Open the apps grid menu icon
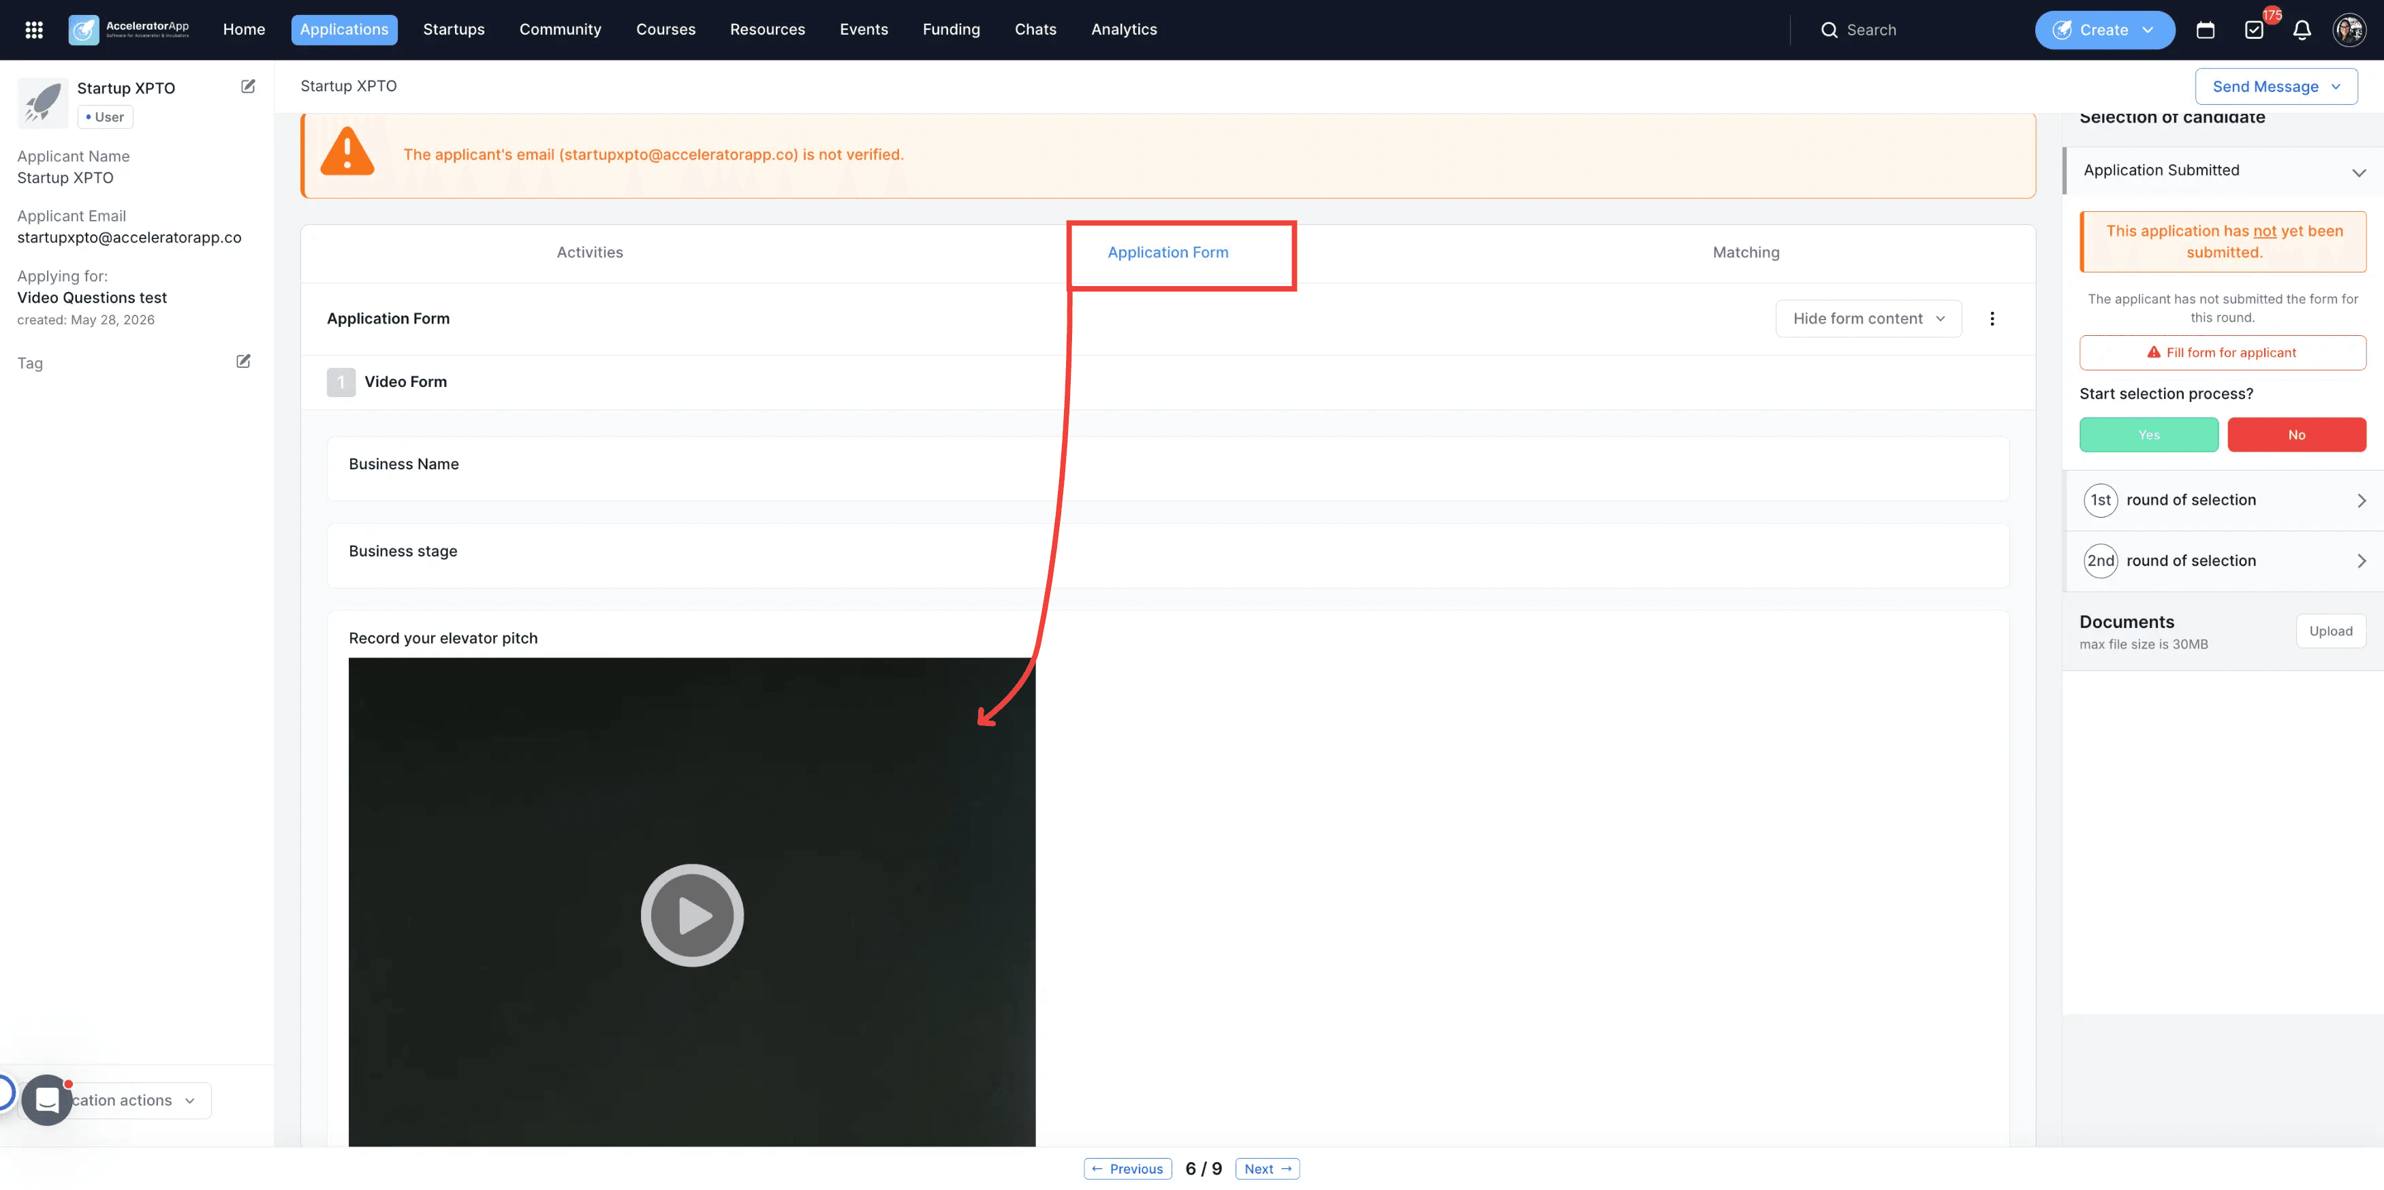 34,29
